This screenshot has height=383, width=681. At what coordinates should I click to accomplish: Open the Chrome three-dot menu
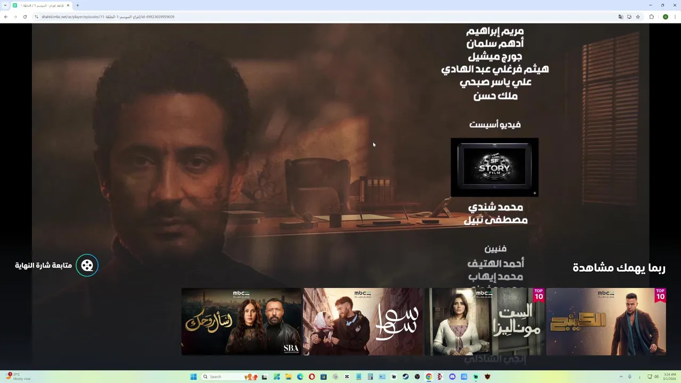(x=675, y=16)
